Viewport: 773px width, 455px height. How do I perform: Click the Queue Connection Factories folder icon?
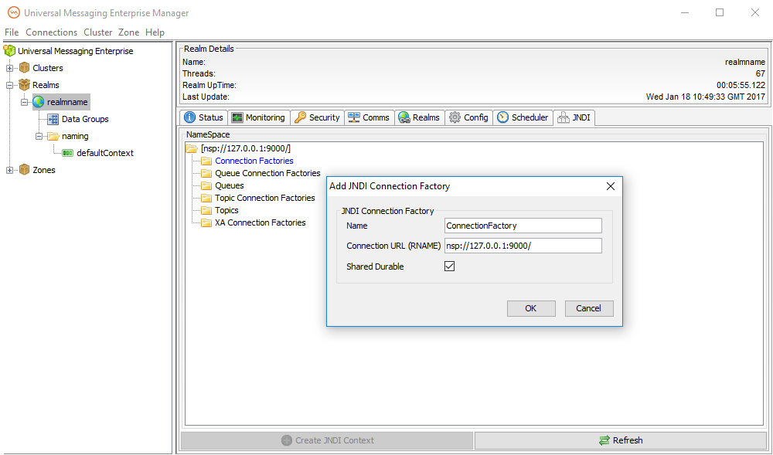206,173
